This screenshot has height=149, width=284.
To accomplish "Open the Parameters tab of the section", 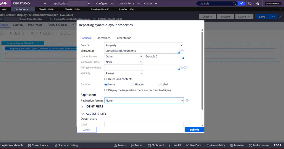I will tap(35, 25).
